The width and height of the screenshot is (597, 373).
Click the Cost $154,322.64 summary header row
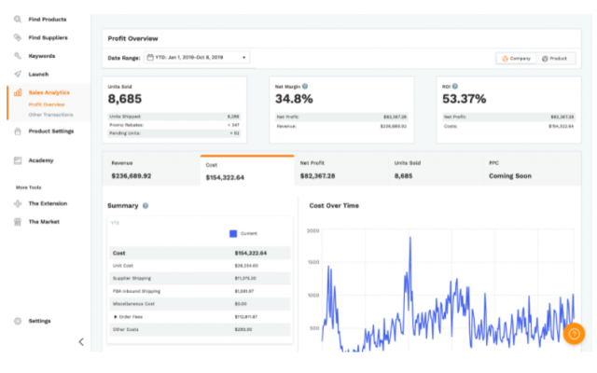[200, 253]
